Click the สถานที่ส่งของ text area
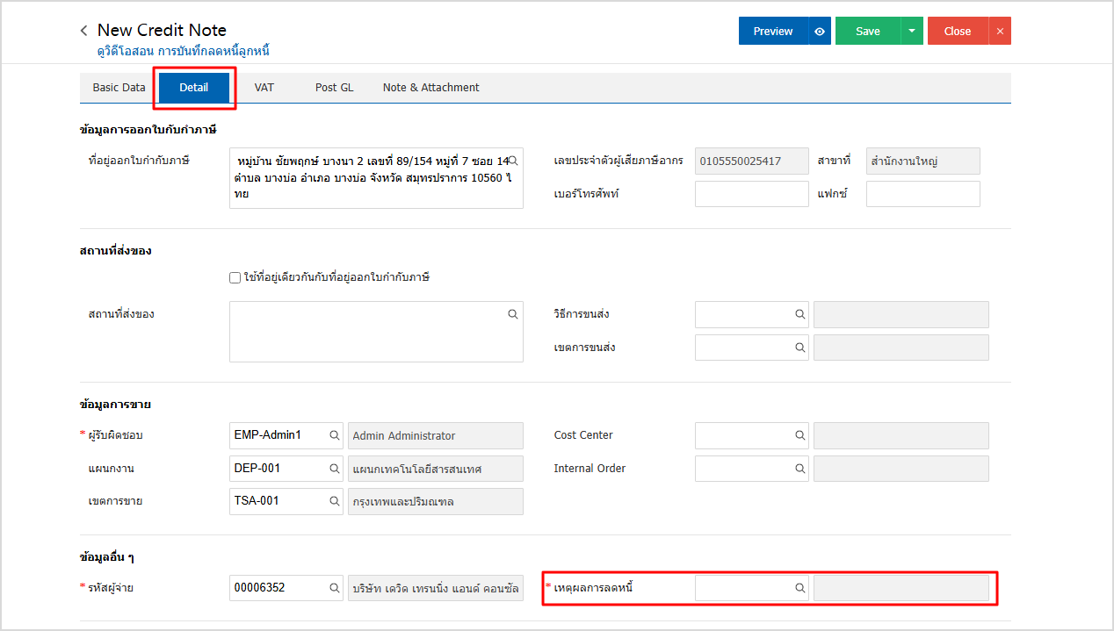Image resolution: width=1114 pixels, height=631 pixels. (376, 332)
